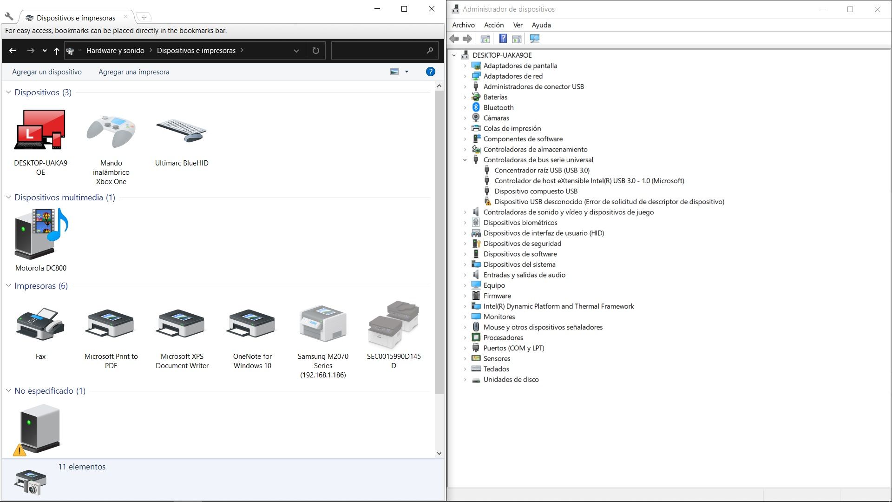The height and width of the screenshot is (502, 892).
Task: Click show/hide console tree toolbar icon
Action: click(485, 39)
